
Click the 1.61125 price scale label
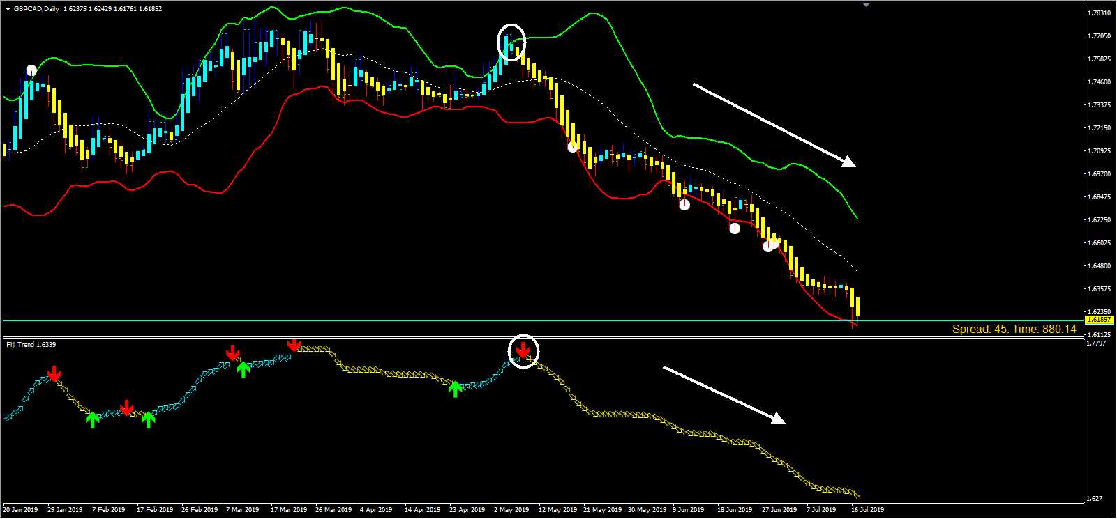[x=1100, y=335]
